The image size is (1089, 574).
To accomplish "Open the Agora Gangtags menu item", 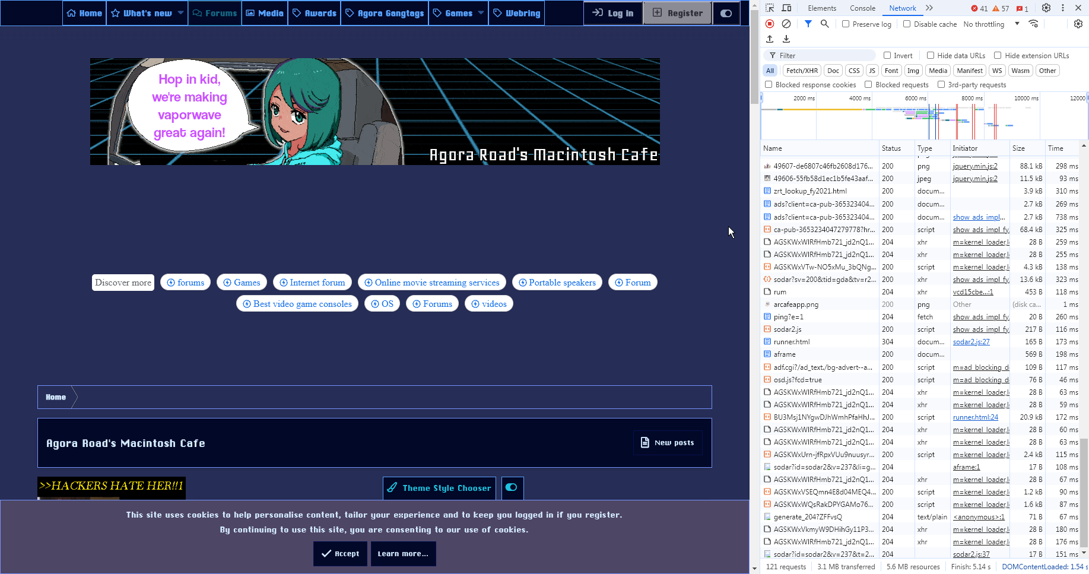I will (385, 13).
